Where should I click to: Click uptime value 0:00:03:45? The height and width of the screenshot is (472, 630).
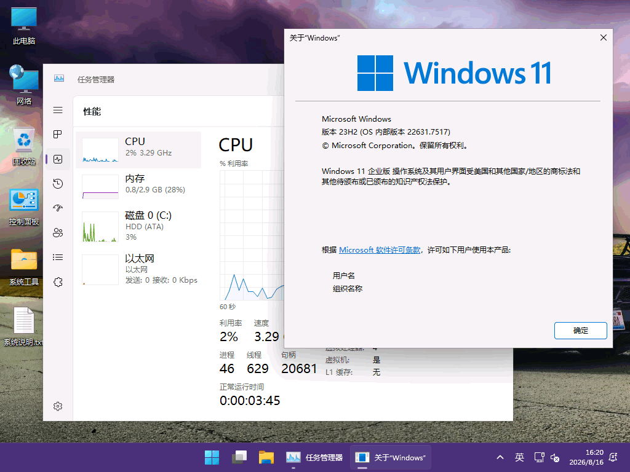pyautogui.click(x=250, y=401)
